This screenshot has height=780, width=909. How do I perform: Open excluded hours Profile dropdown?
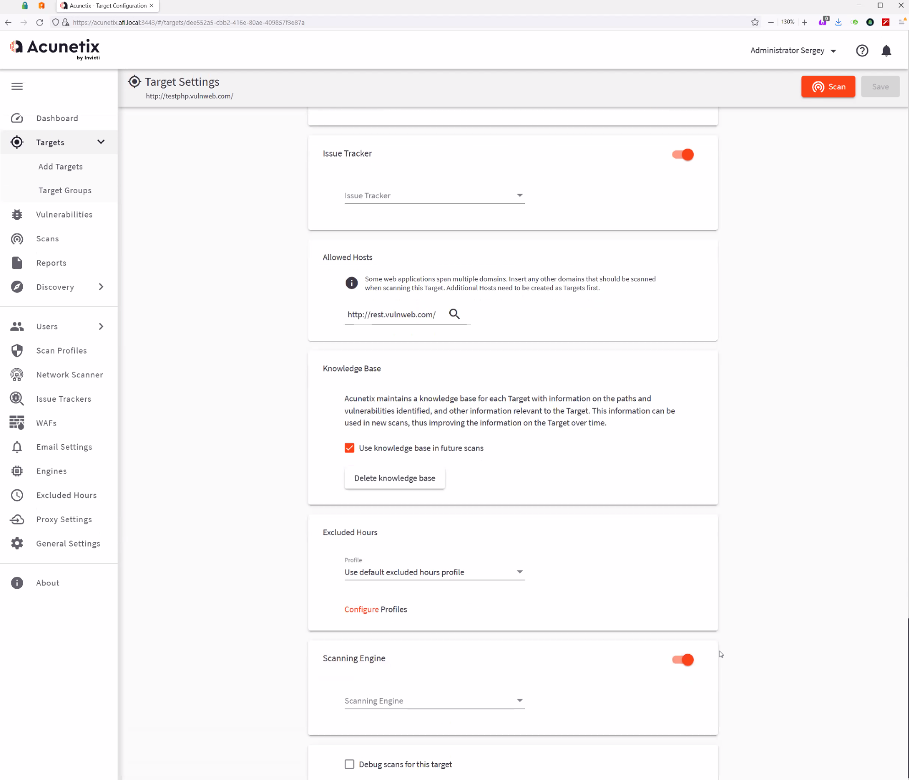coord(434,572)
